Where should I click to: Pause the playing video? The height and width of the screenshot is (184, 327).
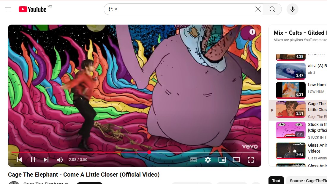(33, 160)
